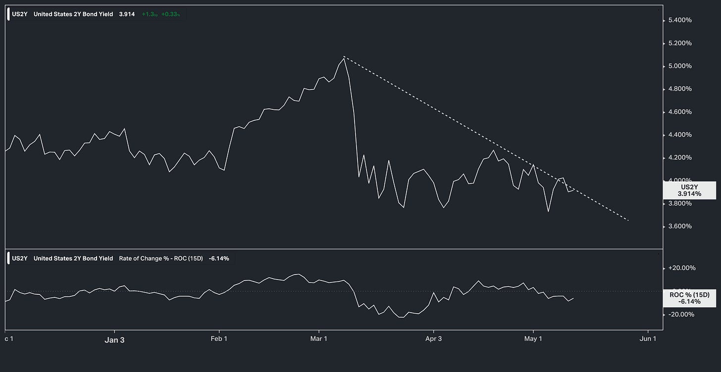The height and width of the screenshot is (372, 721).
Task: Click the +20.00% ROC axis label
Action: 682,268
